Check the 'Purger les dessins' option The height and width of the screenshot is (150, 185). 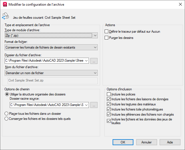point(107,37)
